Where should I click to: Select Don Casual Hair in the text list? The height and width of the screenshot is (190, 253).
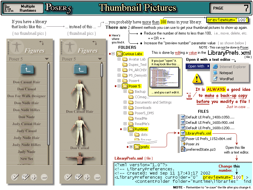27,82
